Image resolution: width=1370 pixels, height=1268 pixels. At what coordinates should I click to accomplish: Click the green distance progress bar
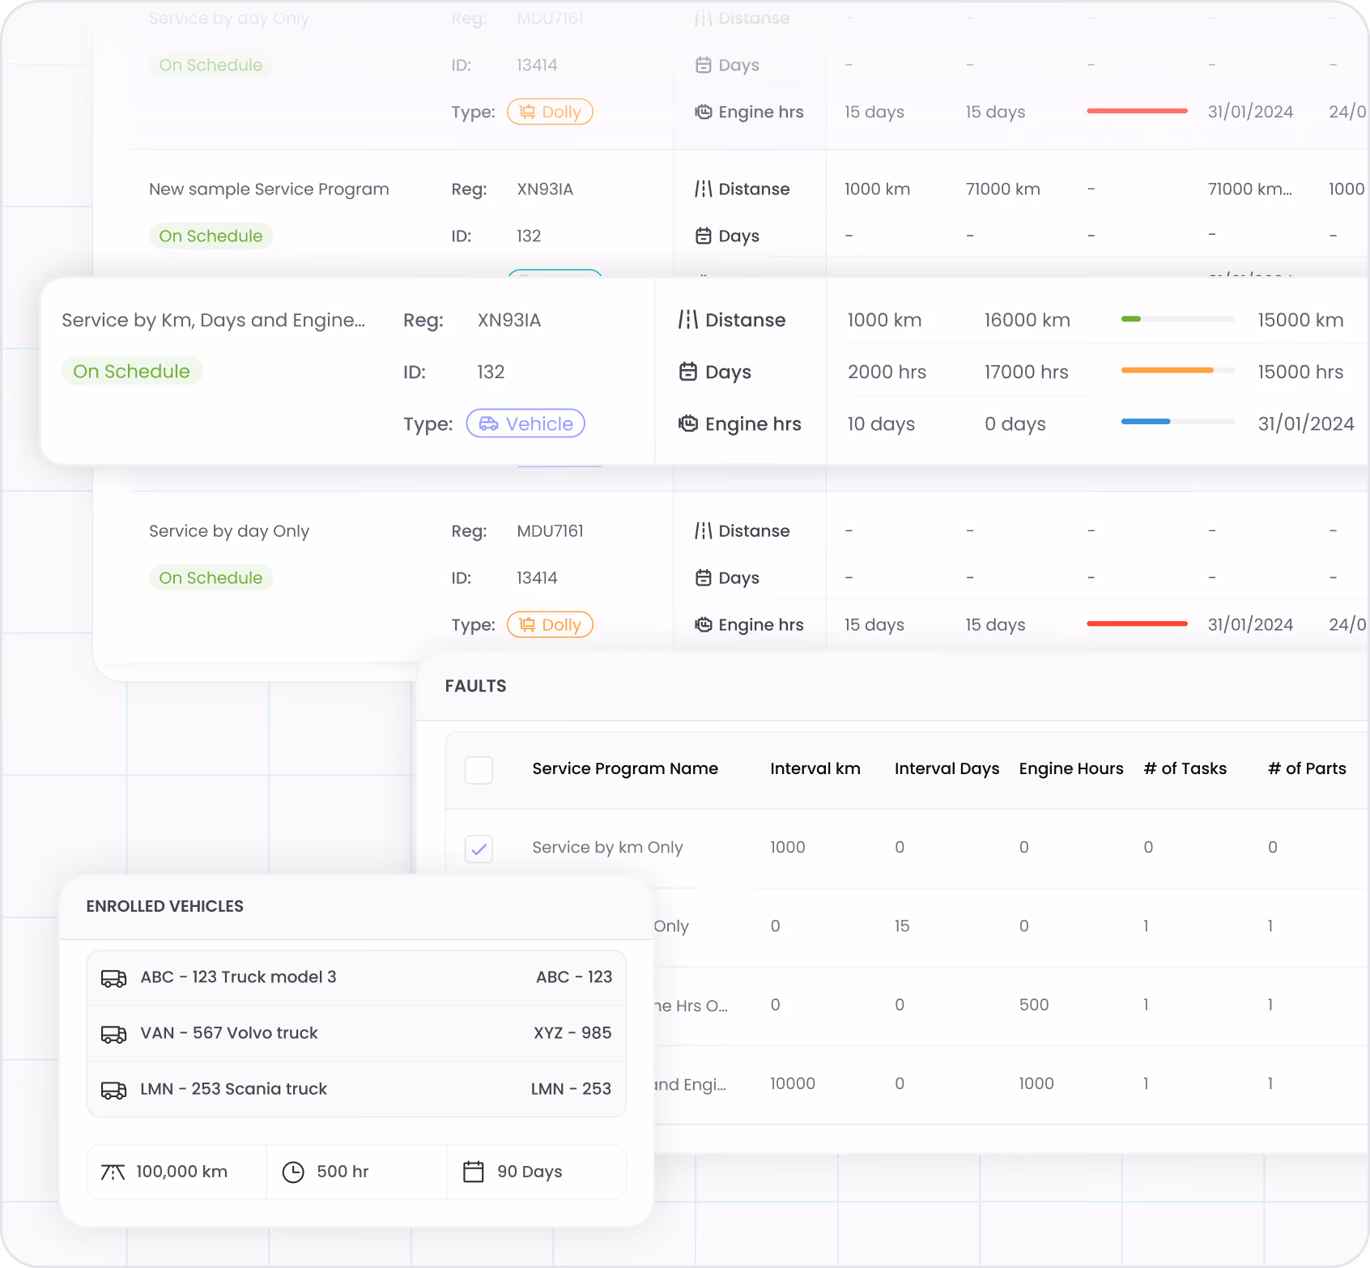point(1178,319)
